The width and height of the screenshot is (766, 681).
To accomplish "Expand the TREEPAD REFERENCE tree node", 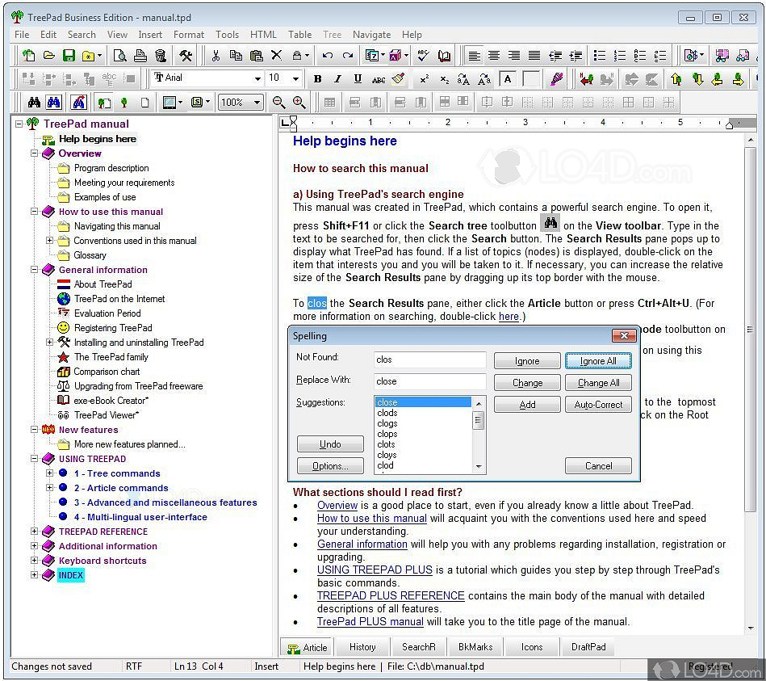I will (x=34, y=532).
